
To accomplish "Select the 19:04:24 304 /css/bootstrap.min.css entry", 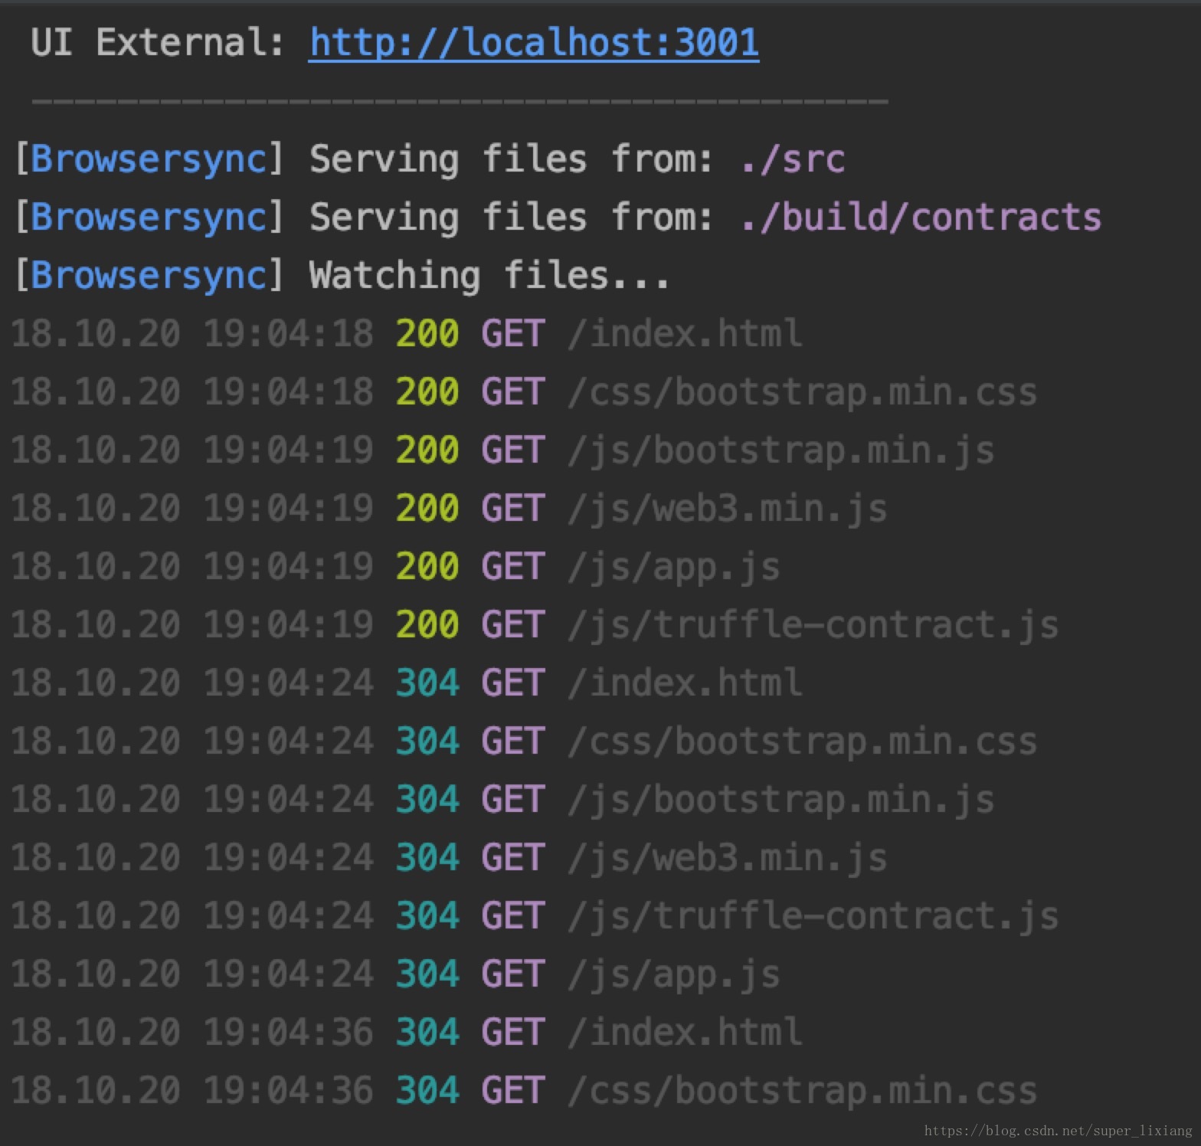I will point(524,742).
